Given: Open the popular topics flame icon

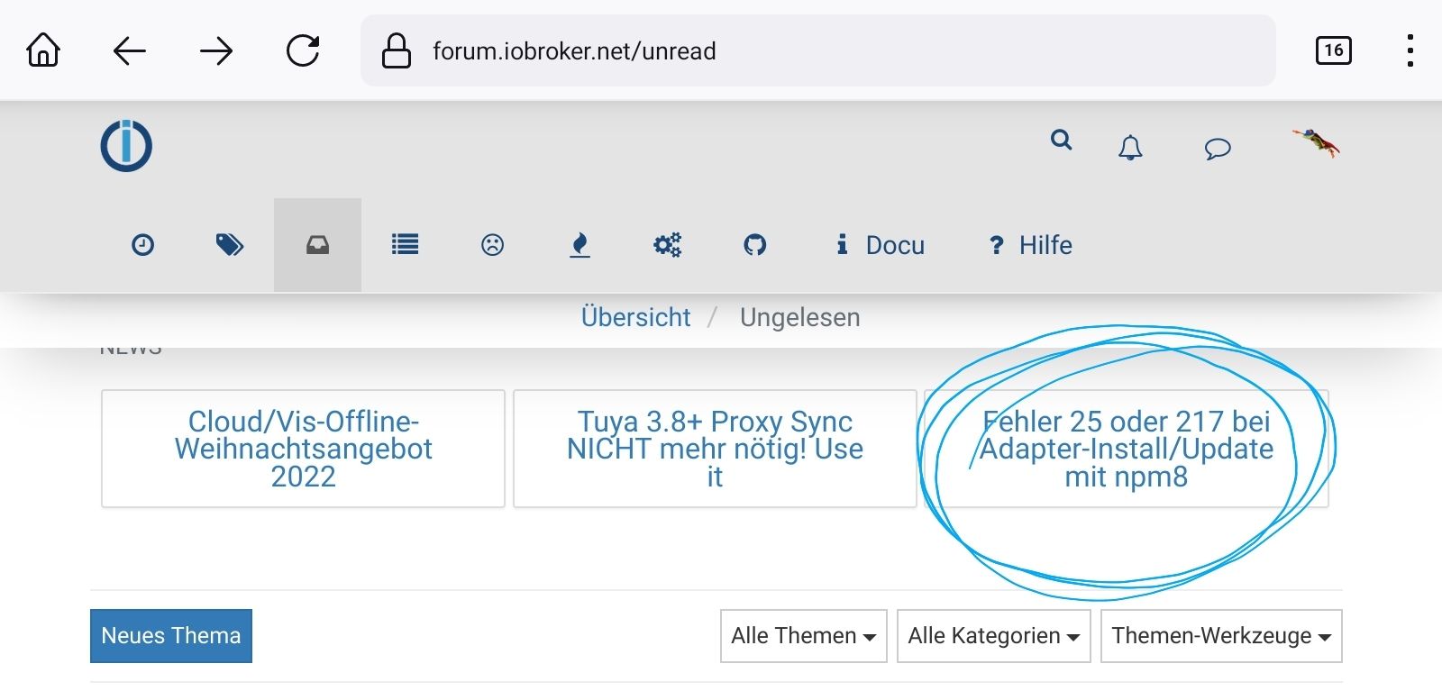Looking at the screenshot, I should (x=580, y=245).
